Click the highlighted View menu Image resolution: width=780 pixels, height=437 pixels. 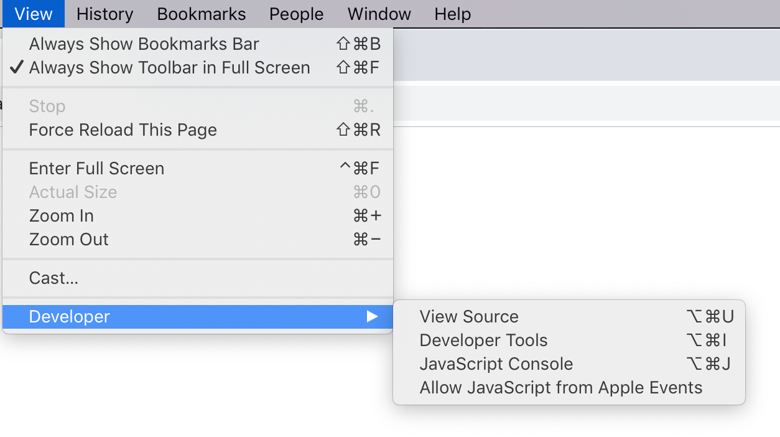33,14
